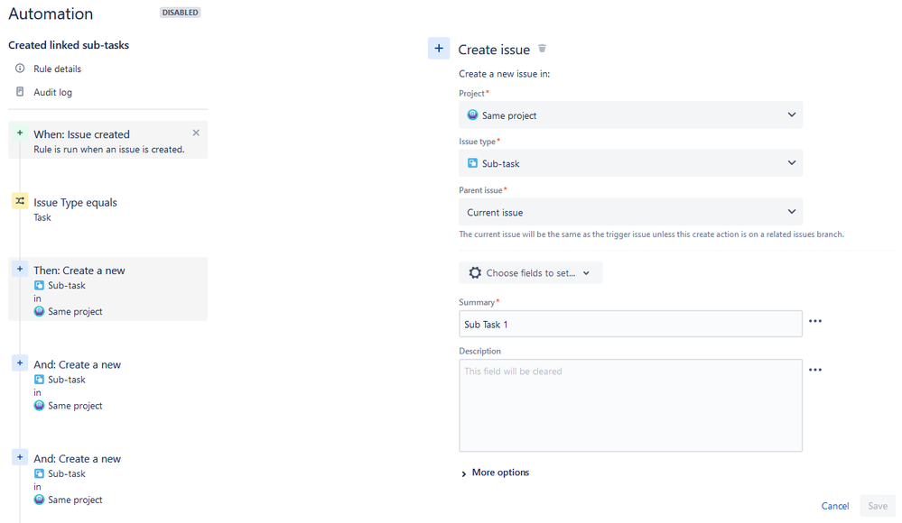The height and width of the screenshot is (523, 902).
Task: Open the Choose fields to set dropdown
Action: click(x=531, y=272)
